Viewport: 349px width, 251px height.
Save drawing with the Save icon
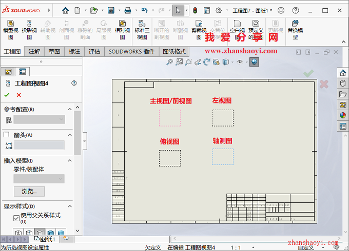pos(111,10)
